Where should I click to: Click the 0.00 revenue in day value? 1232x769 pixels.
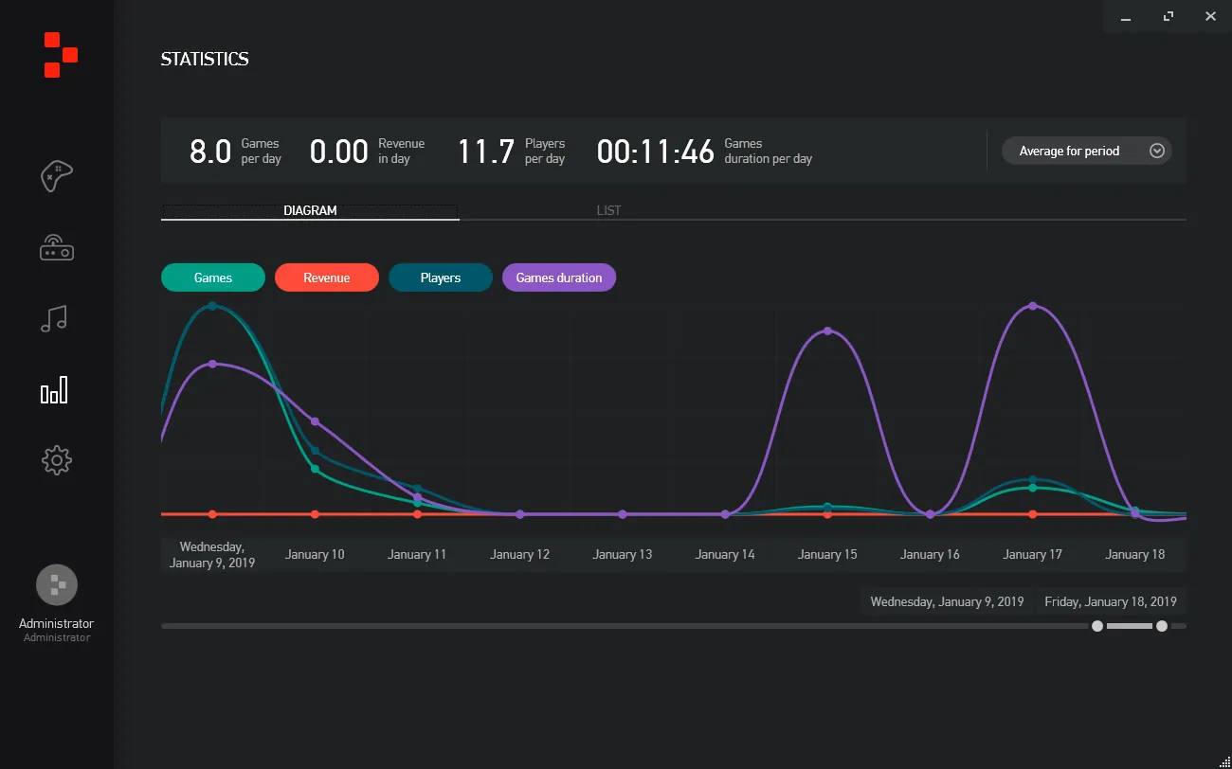click(x=339, y=152)
